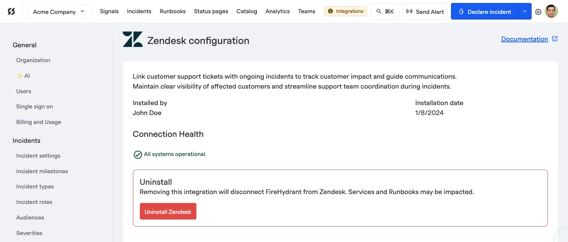
Task: Click the Zendesk logo icon
Action: click(x=133, y=39)
